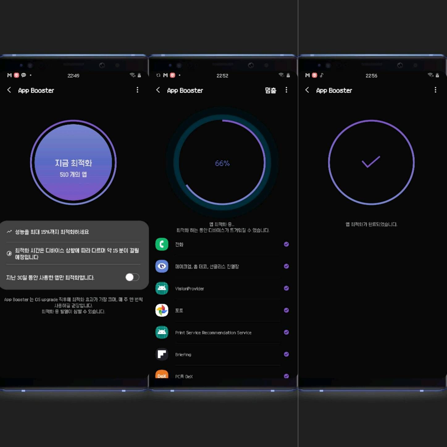Open more options menu on 22:52 screen
The width and height of the screenshot is (447, 447).
[286, 90]
